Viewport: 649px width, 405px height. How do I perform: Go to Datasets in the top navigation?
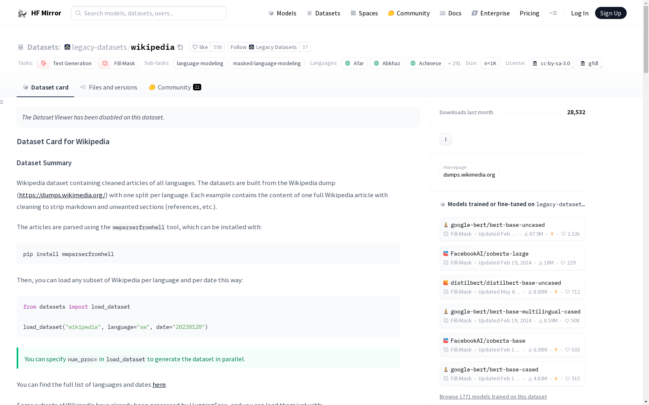[x=323, y=13]
